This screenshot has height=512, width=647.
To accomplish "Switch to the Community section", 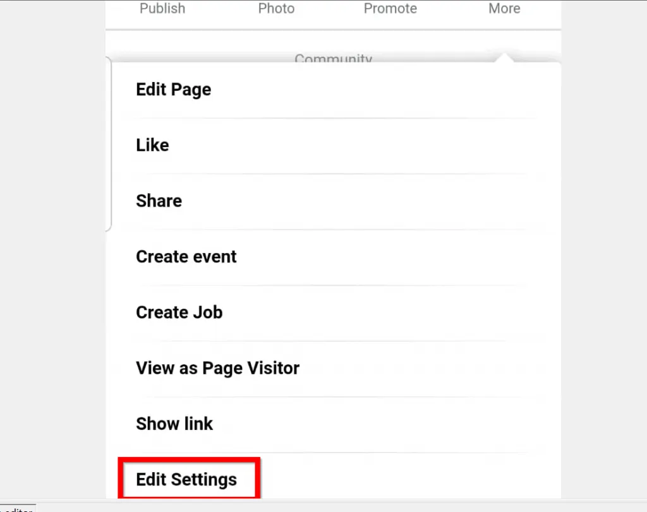I will [x=333, y=59].
